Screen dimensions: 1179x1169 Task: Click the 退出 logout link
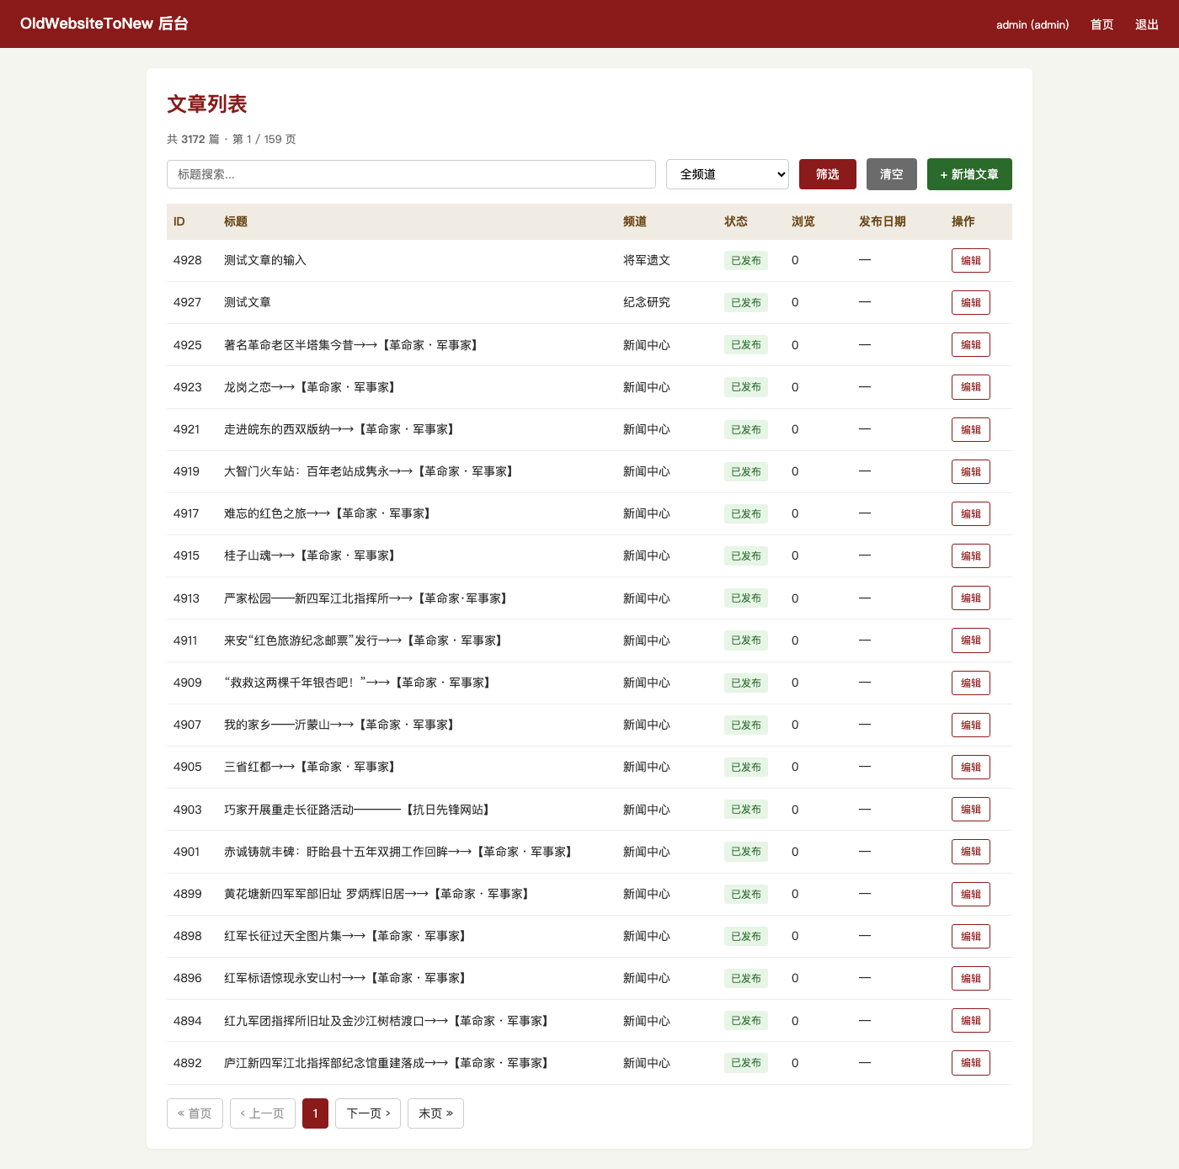coord(1147,24)
